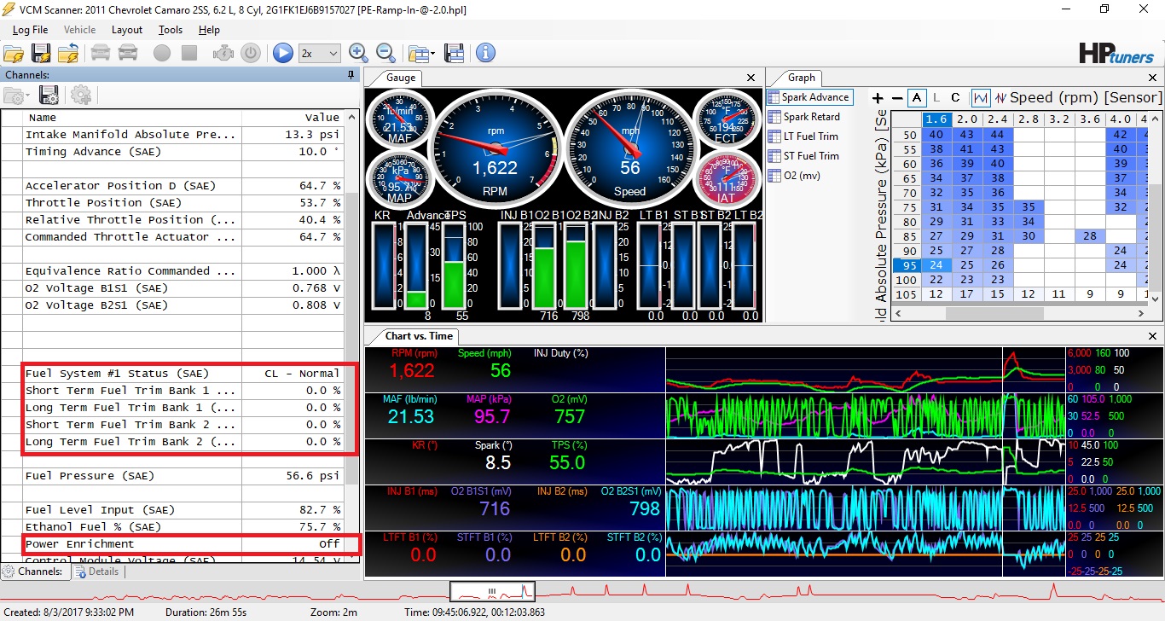1165x621 pixels.
Task: Click the play log playback button
Action: point(282,53)
